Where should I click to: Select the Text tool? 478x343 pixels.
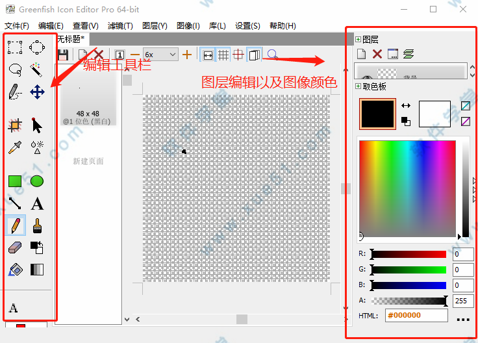click(37, 204)
